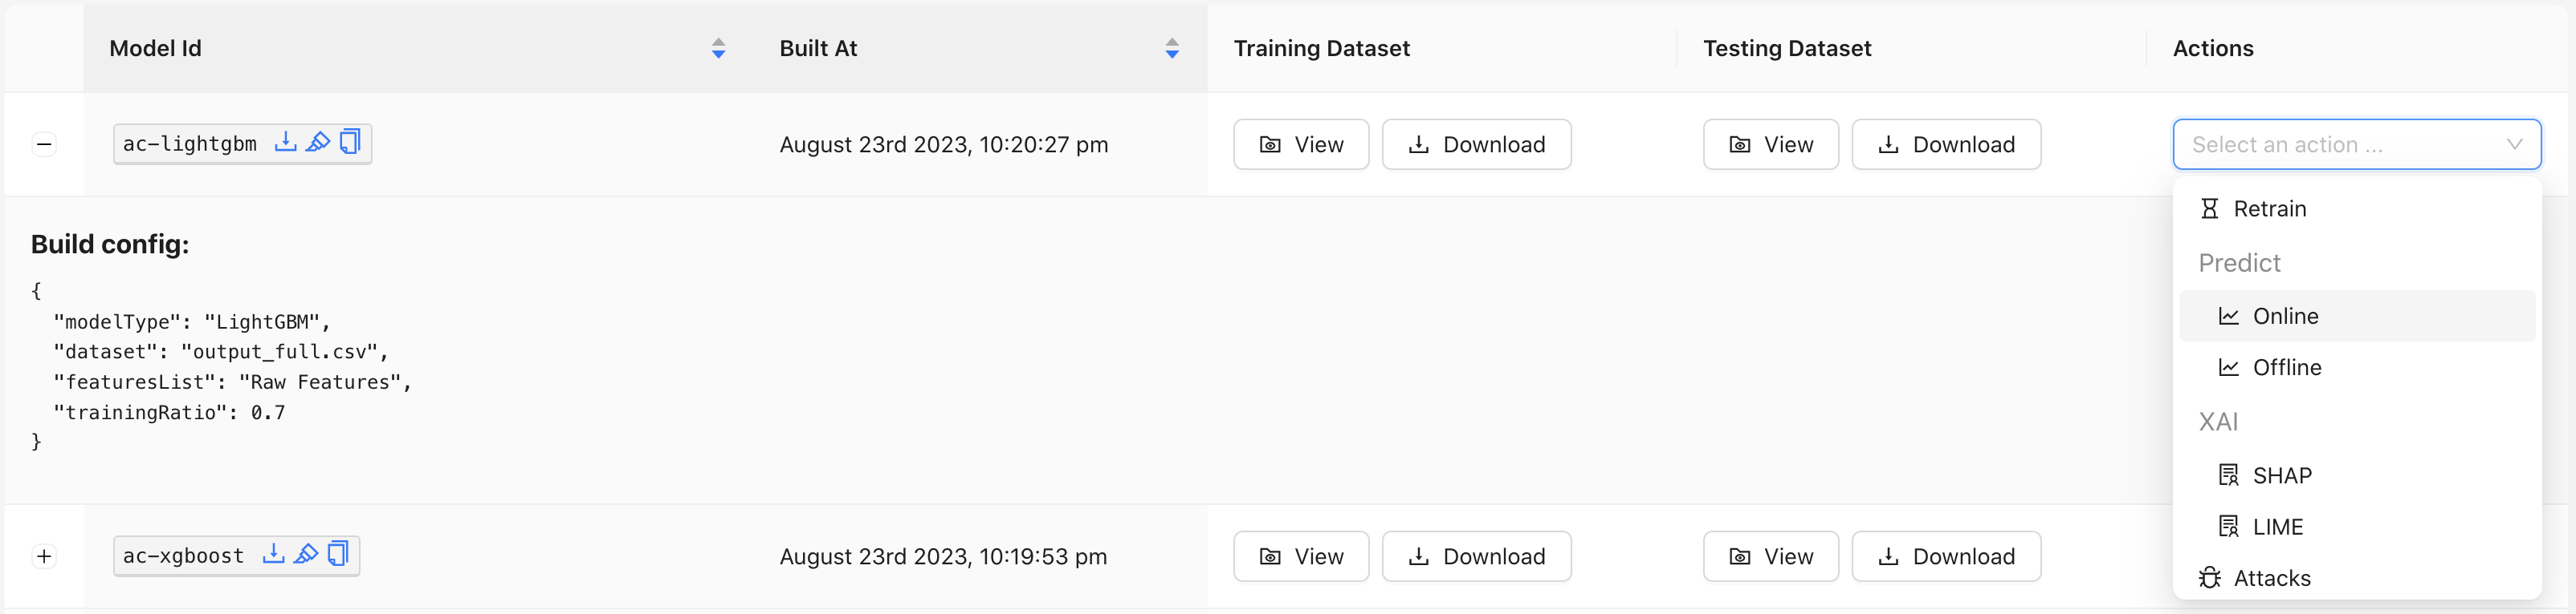Screen dimensions: 2576x614
Task: View ac-lightgbm training dataset
Action: (x=1300, y=145)
